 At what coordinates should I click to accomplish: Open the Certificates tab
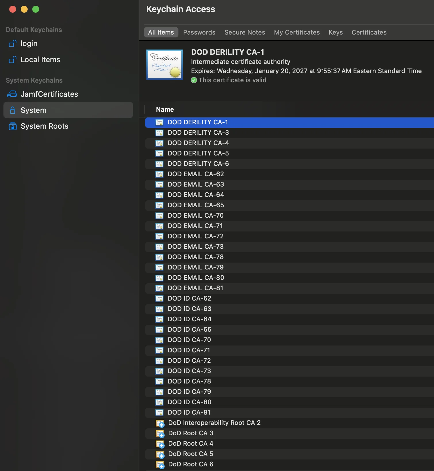[369, 32]
